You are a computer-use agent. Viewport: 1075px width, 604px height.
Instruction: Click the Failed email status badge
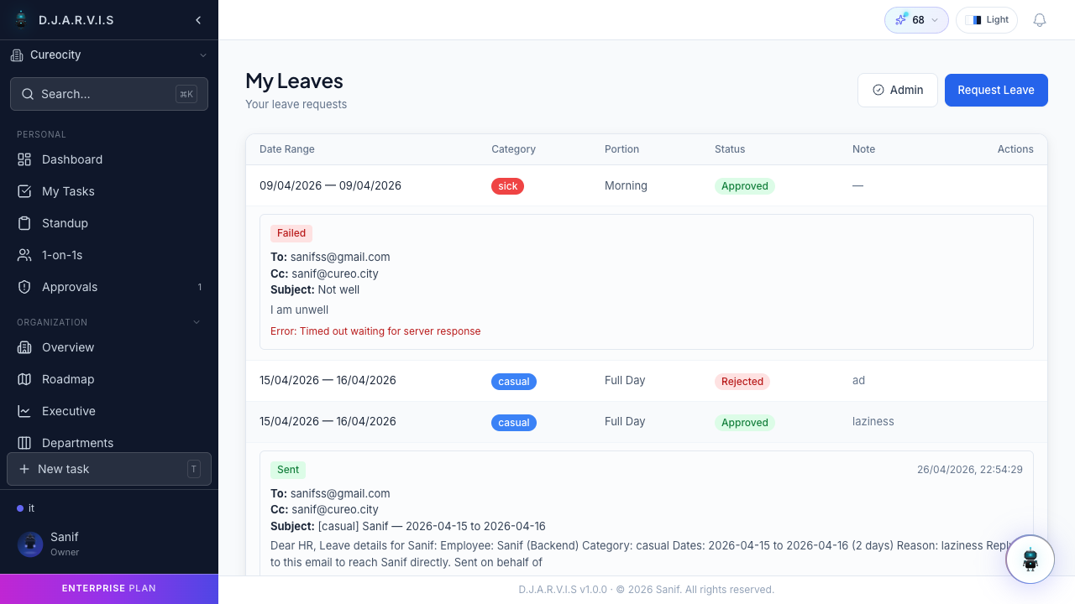tap(291, 233)
